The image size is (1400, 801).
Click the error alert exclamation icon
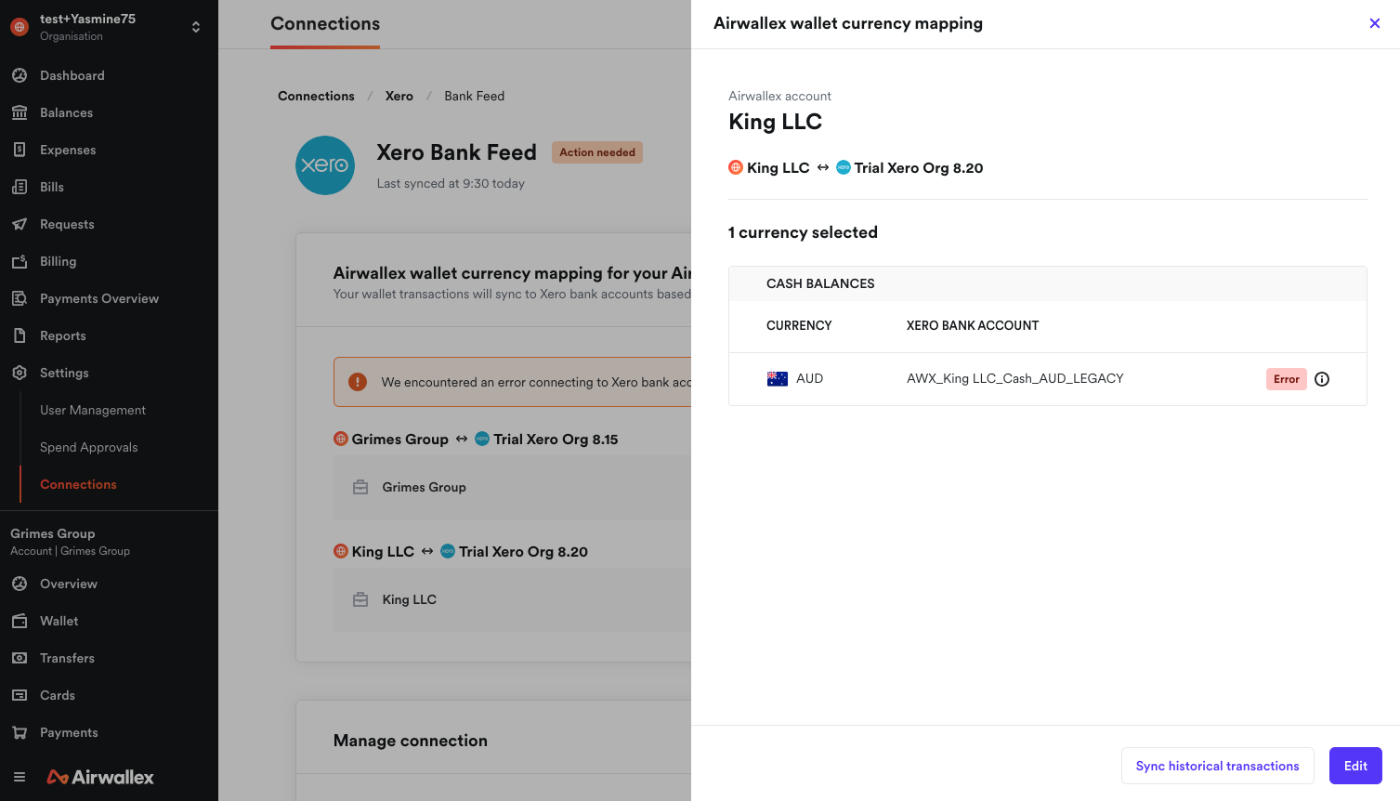pos(357,382)
